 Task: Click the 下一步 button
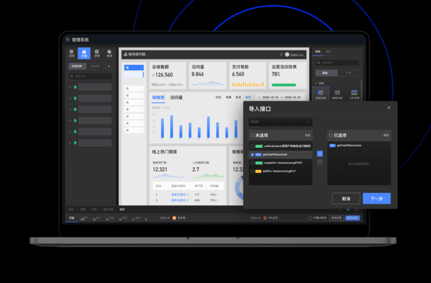pos(376,199)
